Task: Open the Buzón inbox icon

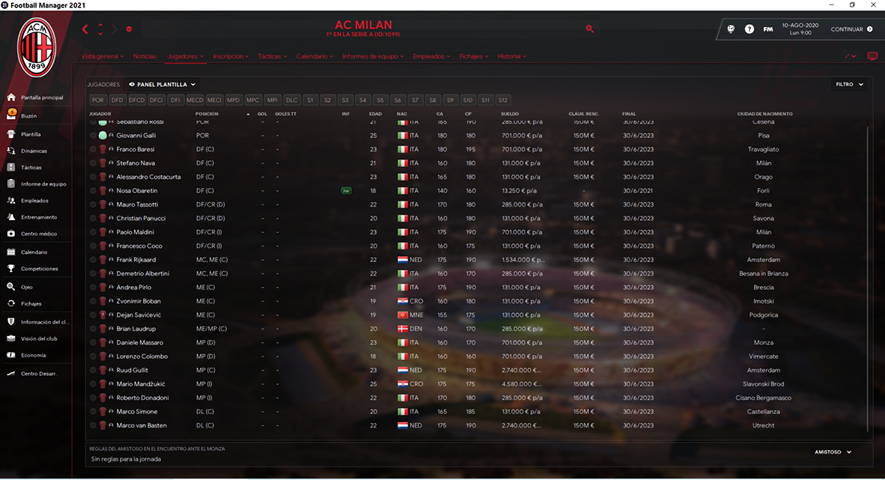Action: click(x=11, y=115)
